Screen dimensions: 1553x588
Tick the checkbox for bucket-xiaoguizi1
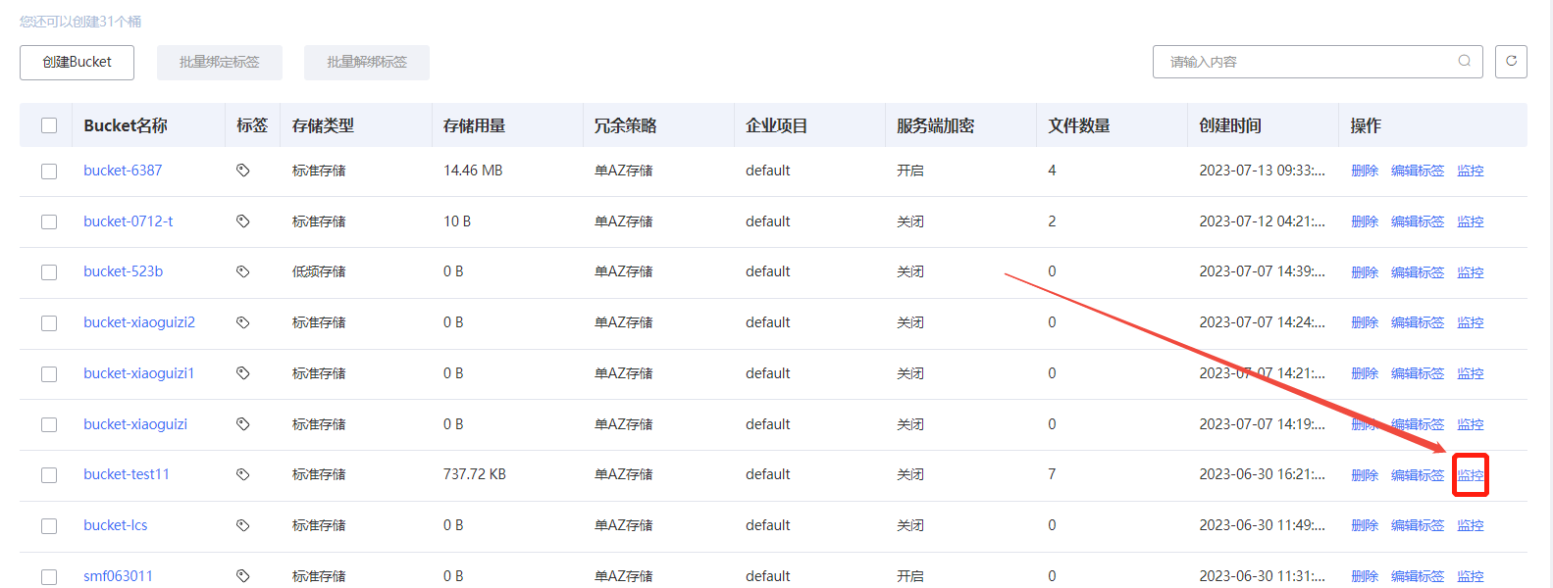49,374
